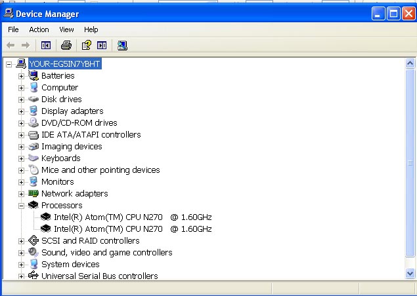Click the Keyboards category icon
417x296 pixels.
click(33, 158)
